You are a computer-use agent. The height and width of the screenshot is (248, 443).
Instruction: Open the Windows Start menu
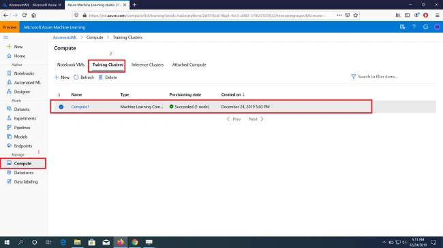(x=7, y=243)
